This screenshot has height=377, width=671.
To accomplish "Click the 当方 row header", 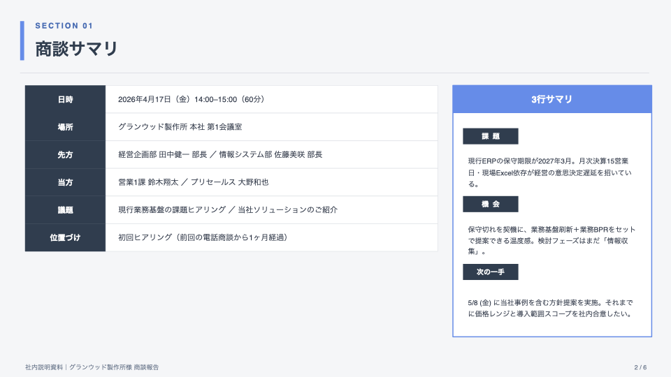I will (65, 182).
